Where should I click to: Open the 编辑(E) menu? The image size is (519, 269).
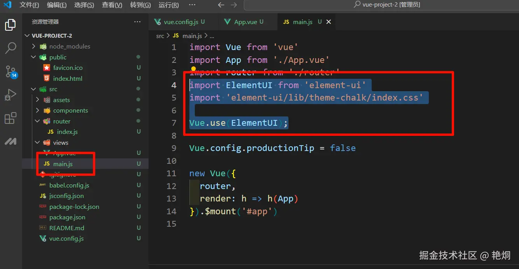[x=57, y=5]
